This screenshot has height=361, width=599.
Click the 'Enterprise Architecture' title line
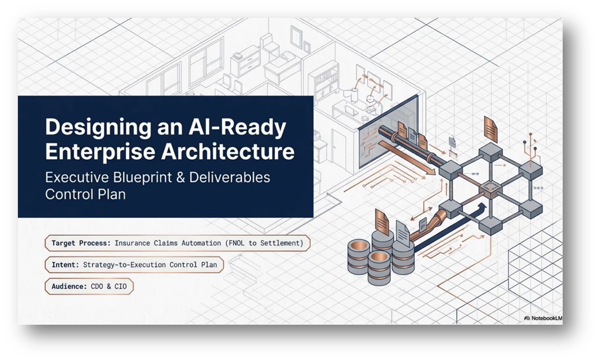[170, 151]
